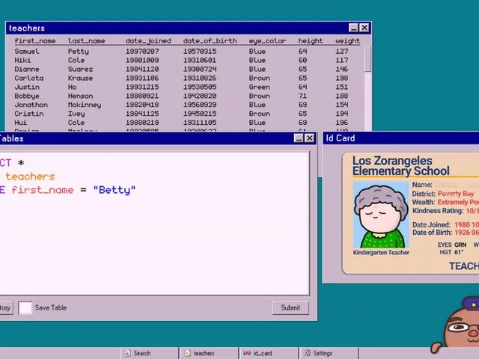Click the Niki first name cell
Image resolution: width=479 pixels, height=359 pixels.
22,60
